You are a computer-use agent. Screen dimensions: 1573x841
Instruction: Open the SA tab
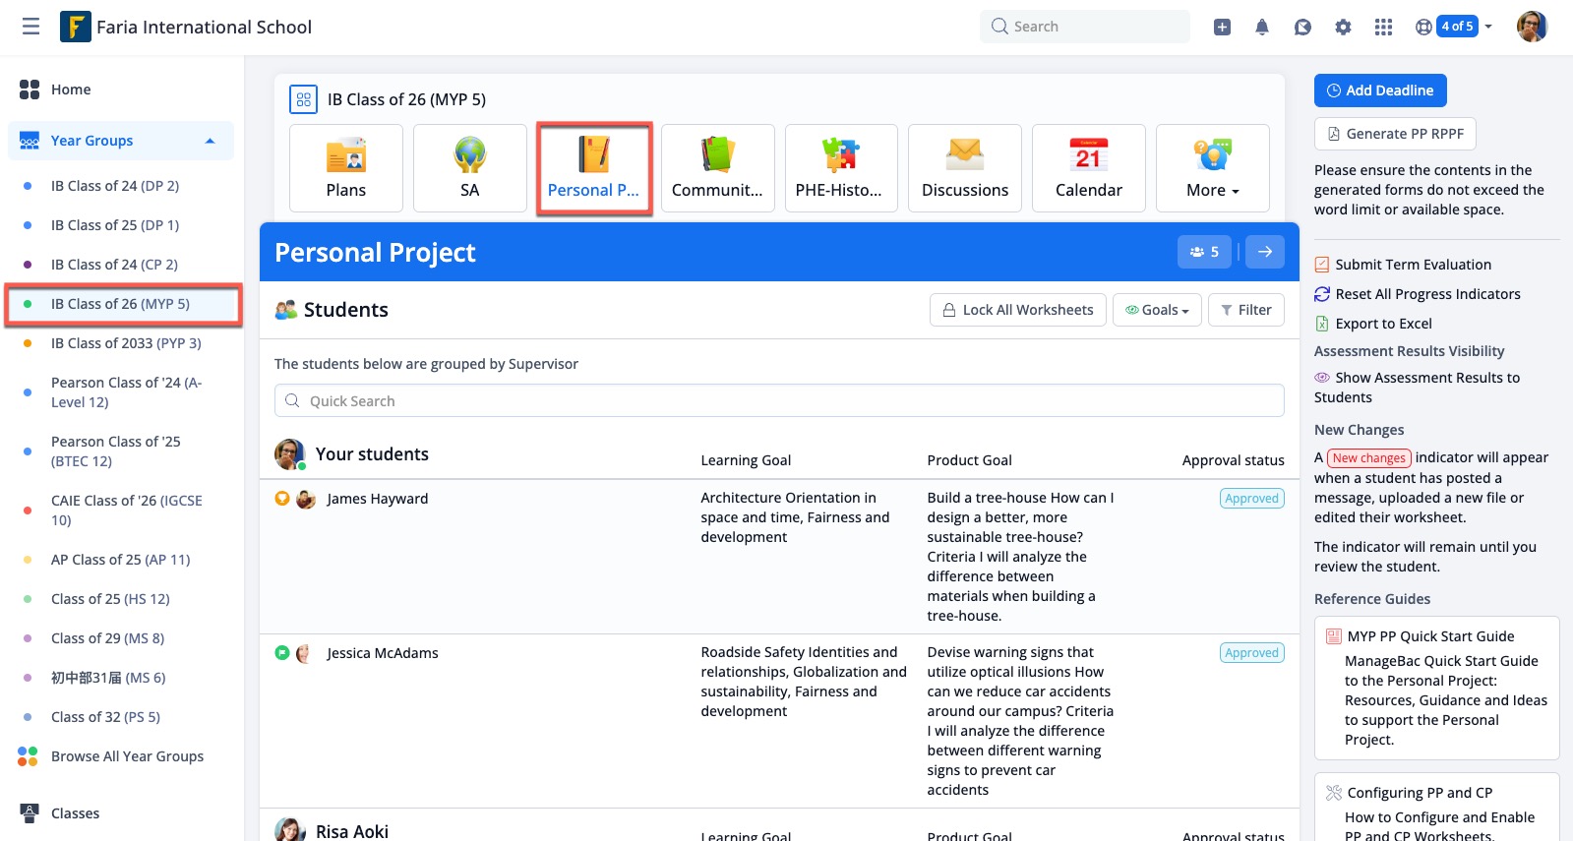click(470, 168)
